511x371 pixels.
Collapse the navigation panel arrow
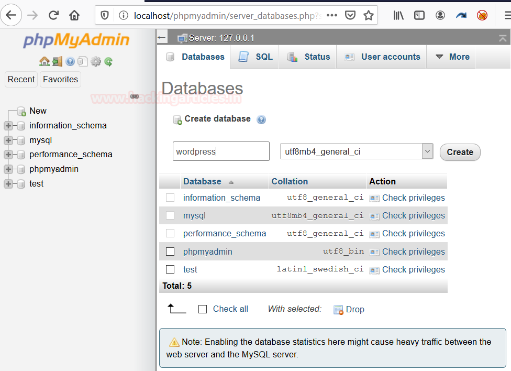coord(162,37)
